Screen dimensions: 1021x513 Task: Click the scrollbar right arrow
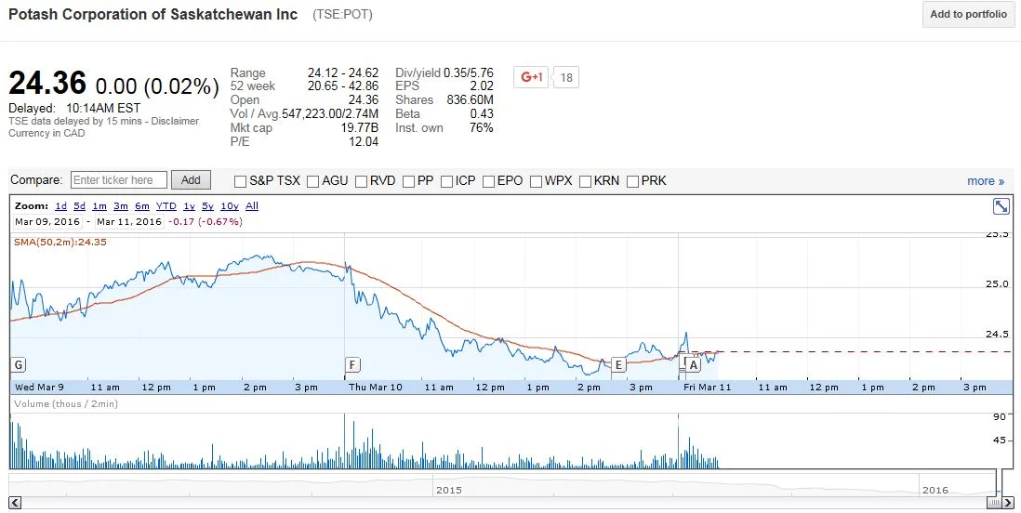[1007, 503]
